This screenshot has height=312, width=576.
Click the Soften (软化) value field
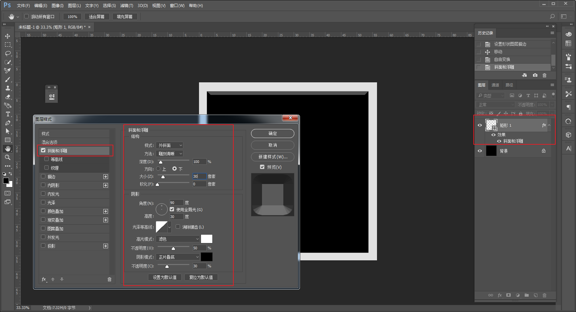coord(199,184)
